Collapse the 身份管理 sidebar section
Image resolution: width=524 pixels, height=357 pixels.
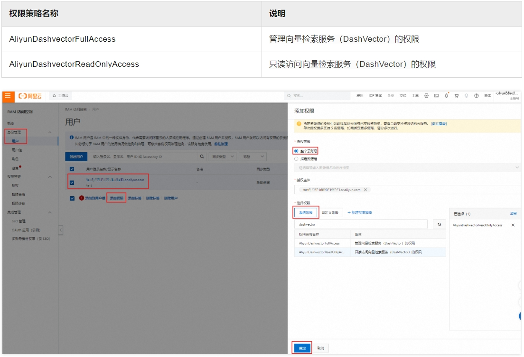50,132
